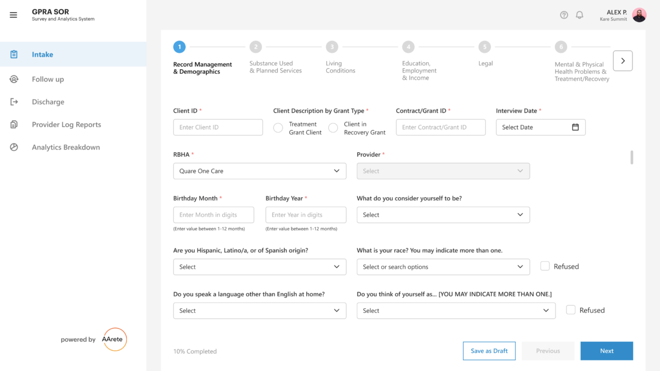Select the Treatment Grant Client radio button
This screenshot has width=660, height=371.
pyautogui.click(x=278, y=128)
